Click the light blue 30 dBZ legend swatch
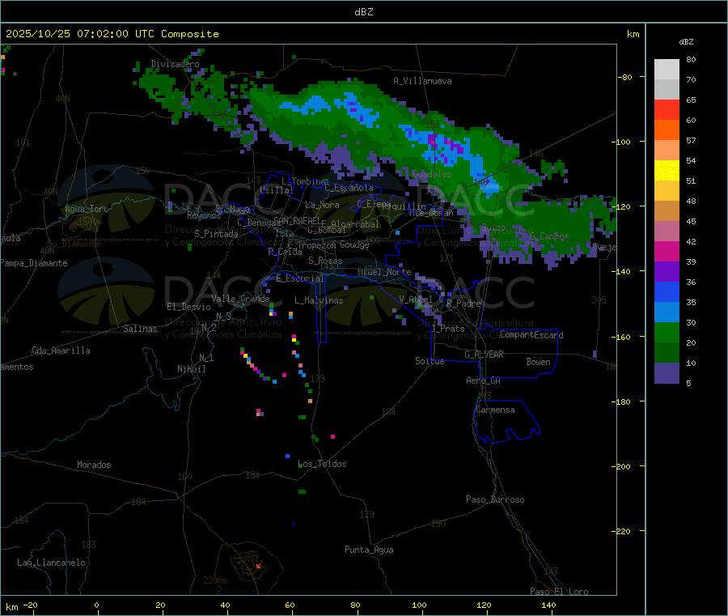The height and width of the screenshot is (616, 728). coord(667,312)
